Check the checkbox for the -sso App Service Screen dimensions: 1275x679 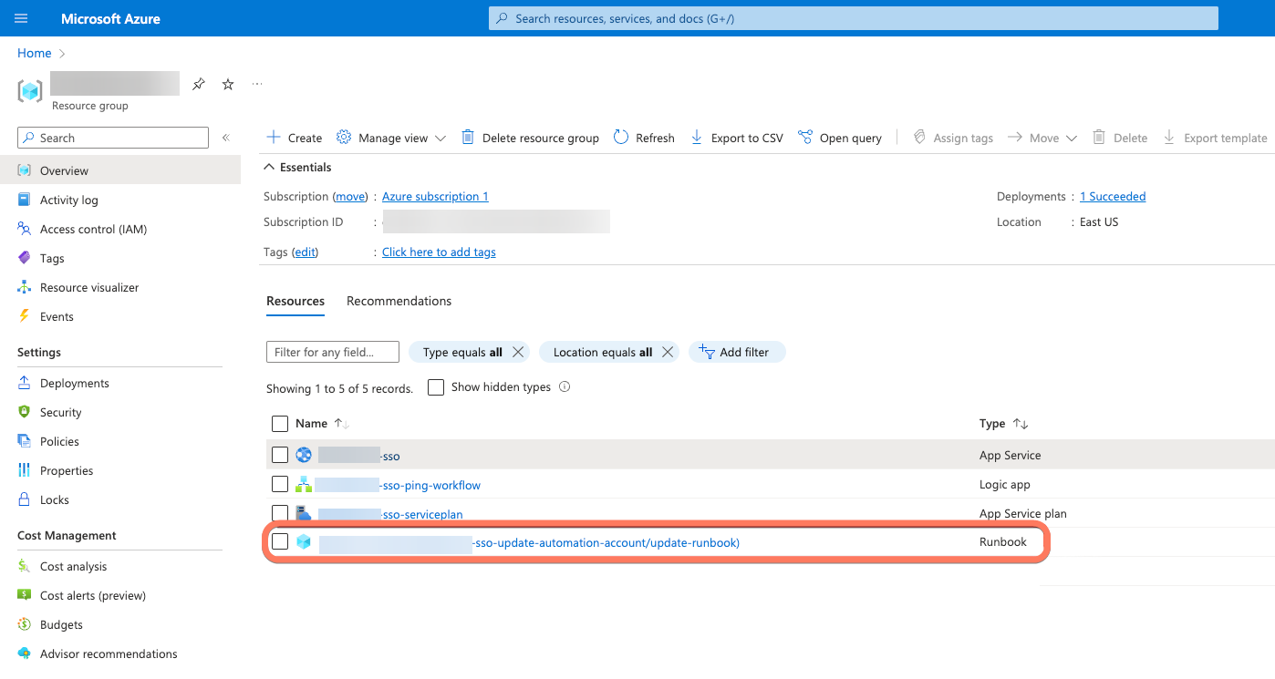pos(280,454)
